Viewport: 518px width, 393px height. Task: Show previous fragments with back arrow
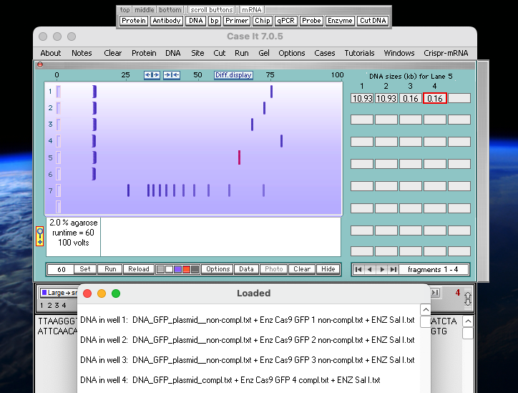370,269
